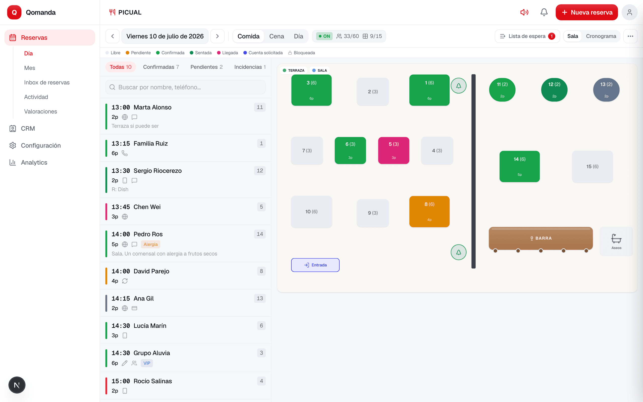Click the phone icon on Familia Ruiz
Viewport: 643px width, 402px height.
click(x=125, y=153)
